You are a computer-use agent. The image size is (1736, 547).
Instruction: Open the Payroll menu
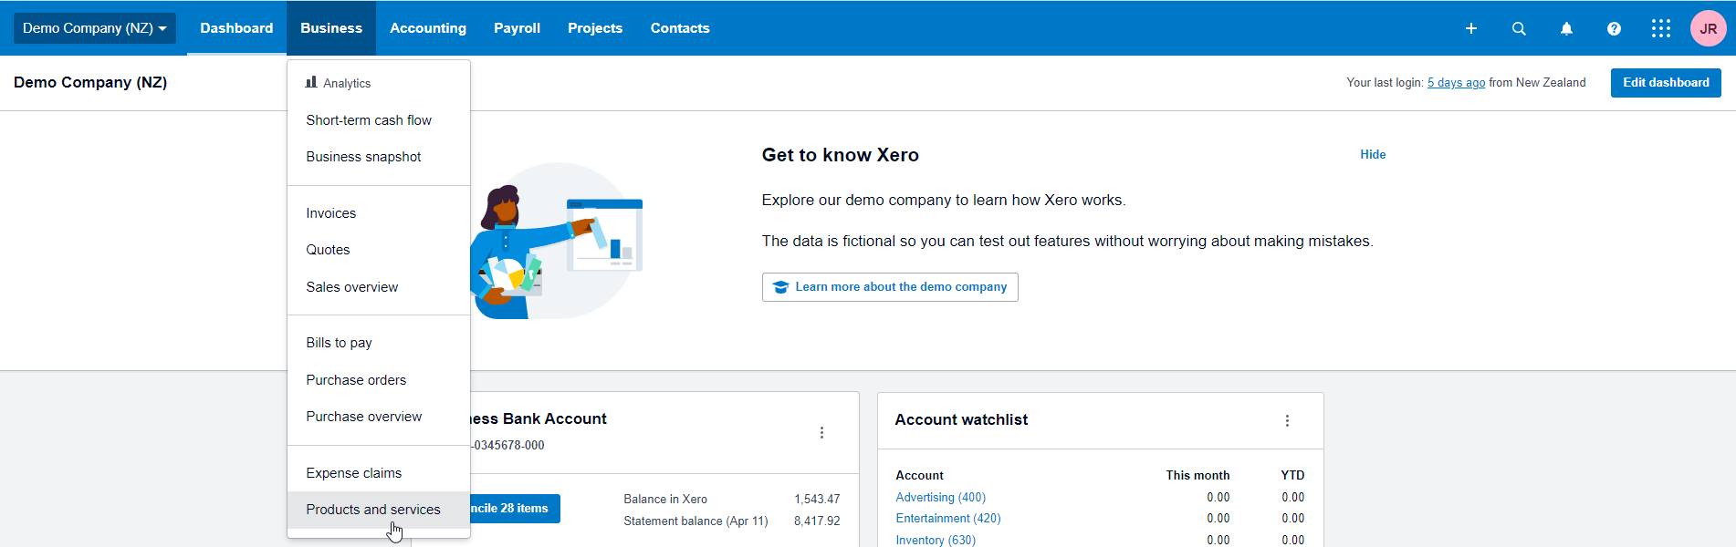(x=517, y=28)
